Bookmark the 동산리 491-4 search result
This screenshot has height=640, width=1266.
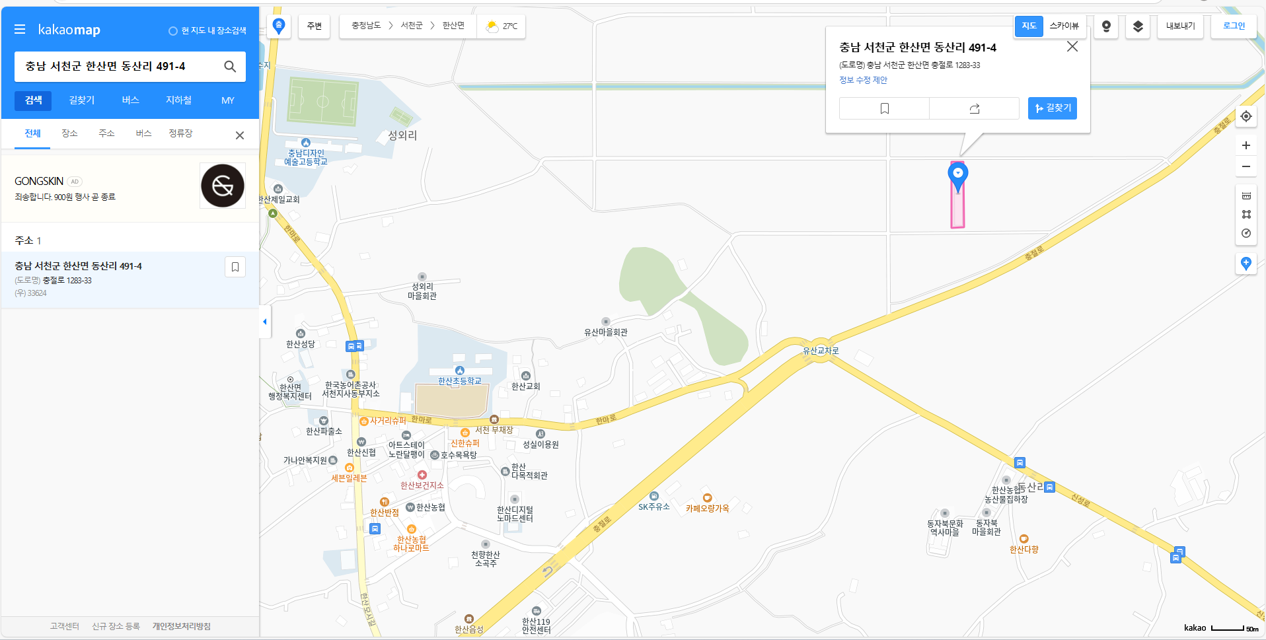click(x=235, y=267)
